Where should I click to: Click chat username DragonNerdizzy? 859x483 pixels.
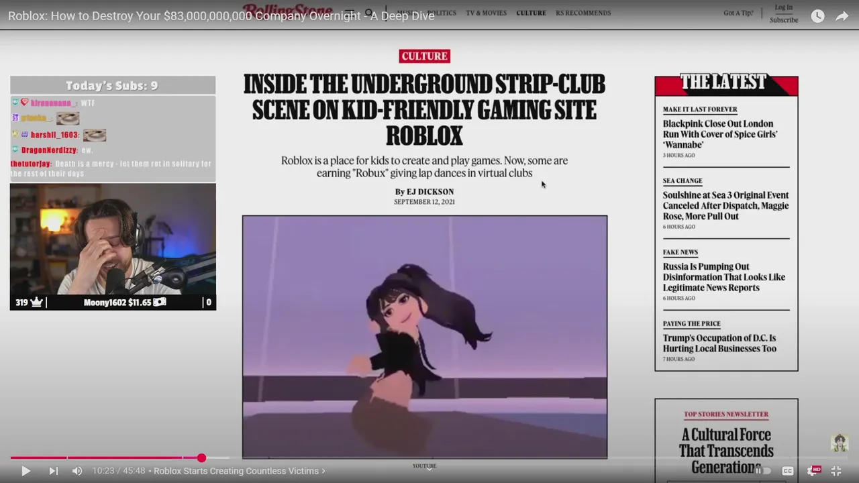[x=50, y=150]
